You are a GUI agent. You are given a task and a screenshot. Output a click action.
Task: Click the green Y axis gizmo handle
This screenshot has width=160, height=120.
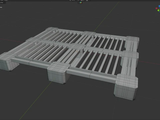158,10
